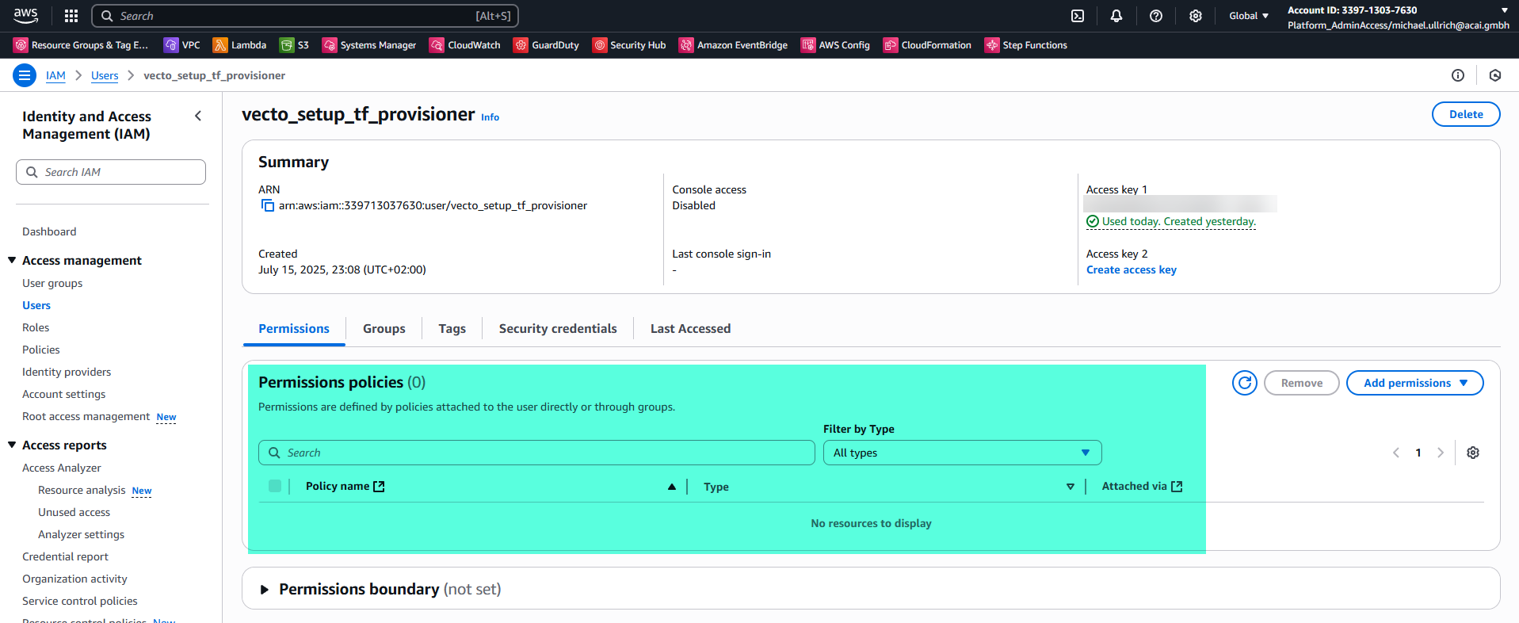Open the Systems Manager shortcut
Image resolution: width=1519 pixels, height=623 pixels.
pos(369,45)
